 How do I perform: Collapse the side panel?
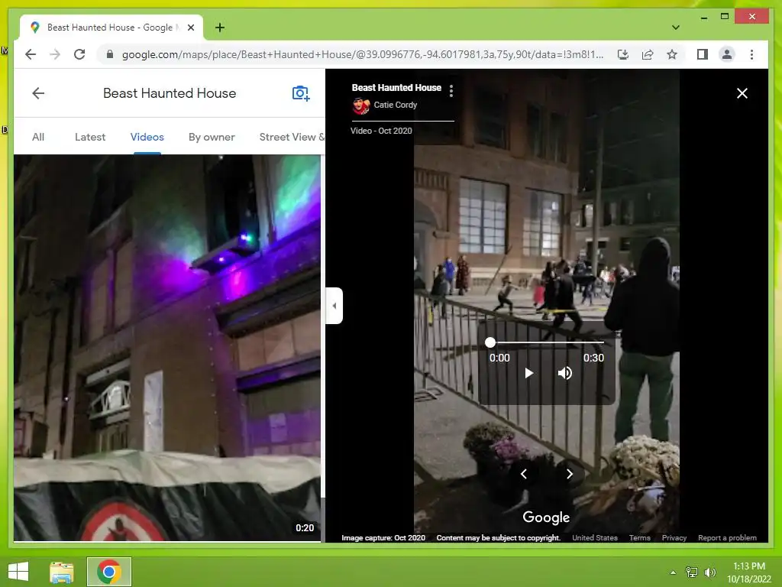tap(334, 306)
